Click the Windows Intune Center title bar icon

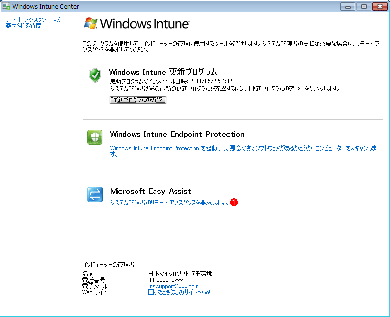[x=6, y=6]
